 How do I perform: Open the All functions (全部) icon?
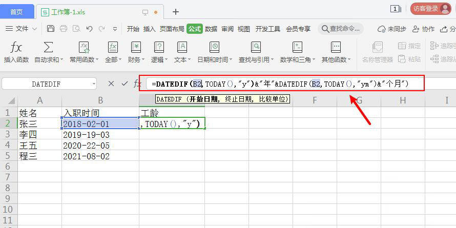113,47
